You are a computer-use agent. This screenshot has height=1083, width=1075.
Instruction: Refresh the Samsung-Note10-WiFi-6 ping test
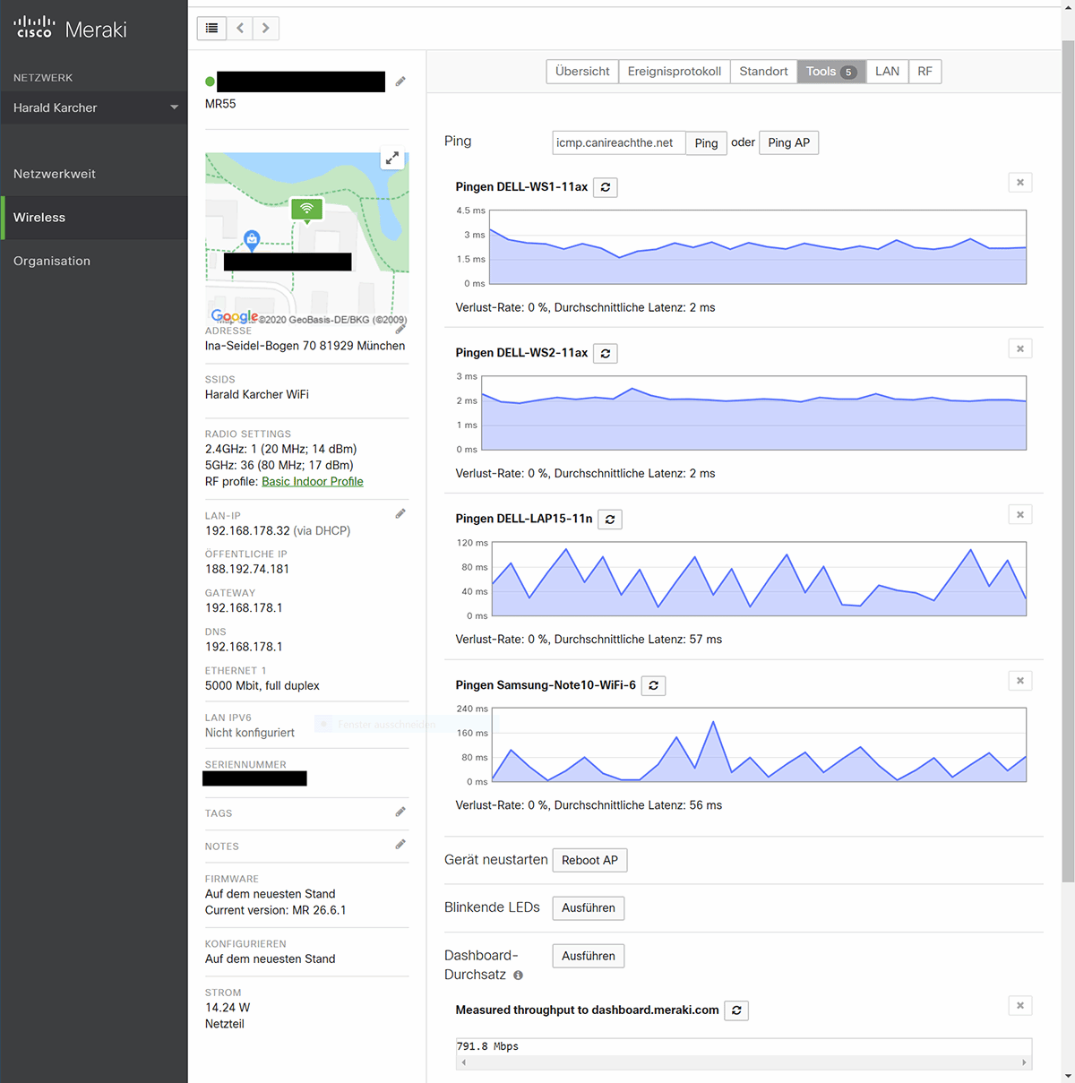pos(653,685)
